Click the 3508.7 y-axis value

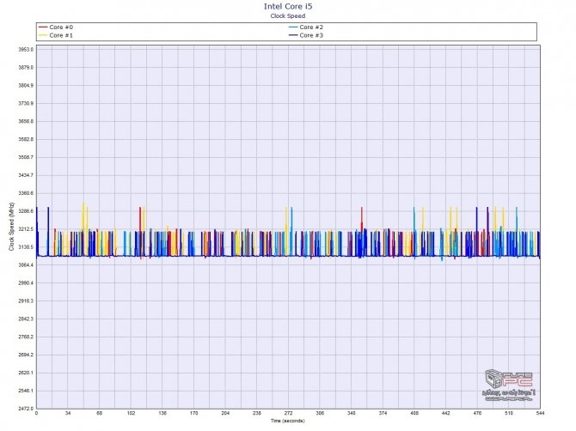click(26, 157)
